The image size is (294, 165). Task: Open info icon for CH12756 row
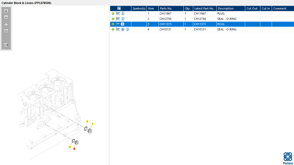122,19
